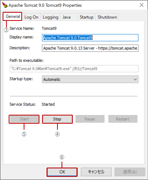Open the Automatic startup type combo box
The height and width of the screenshot is (180, 148).
coord(90,79)
